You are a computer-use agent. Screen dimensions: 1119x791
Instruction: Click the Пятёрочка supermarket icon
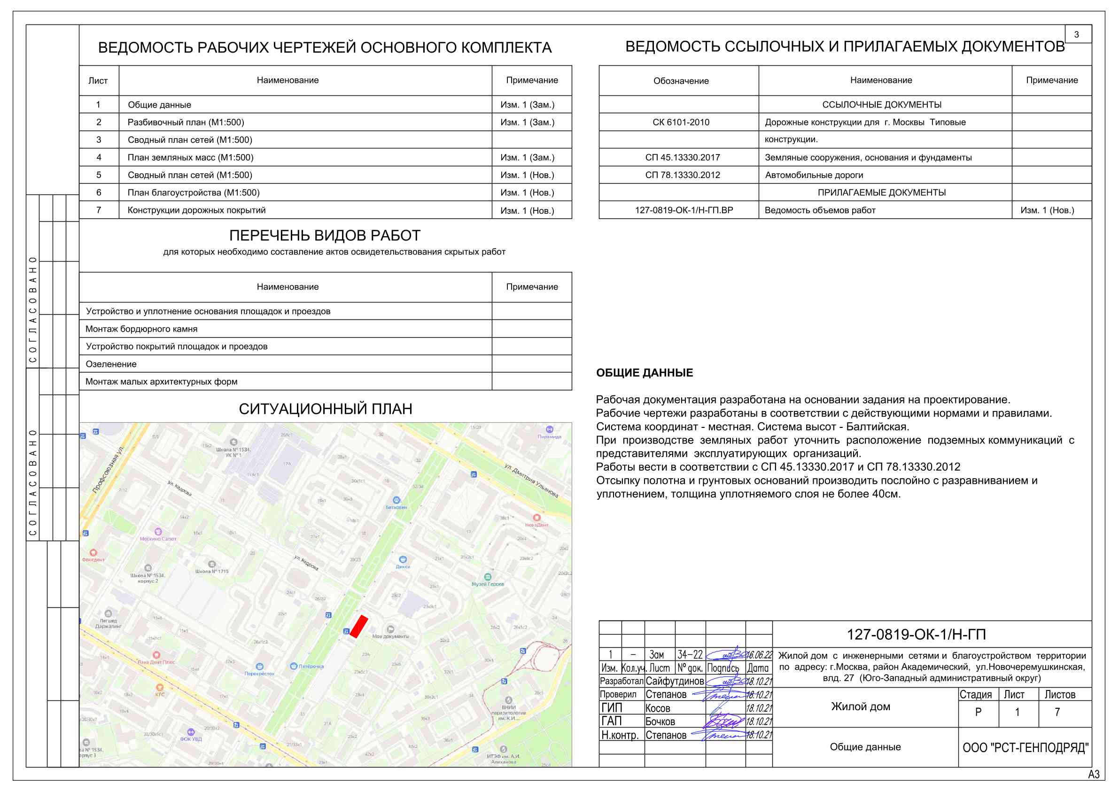click(x=294, y=666)
